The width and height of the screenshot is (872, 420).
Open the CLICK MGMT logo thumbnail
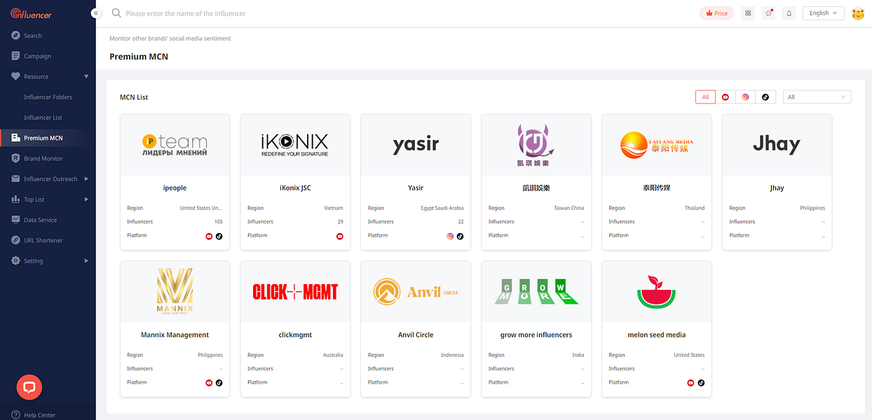coord(295,292)
